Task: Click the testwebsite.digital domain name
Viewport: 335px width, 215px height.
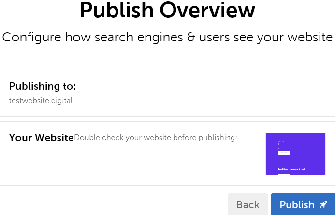Action: click(x=41, y=101)
